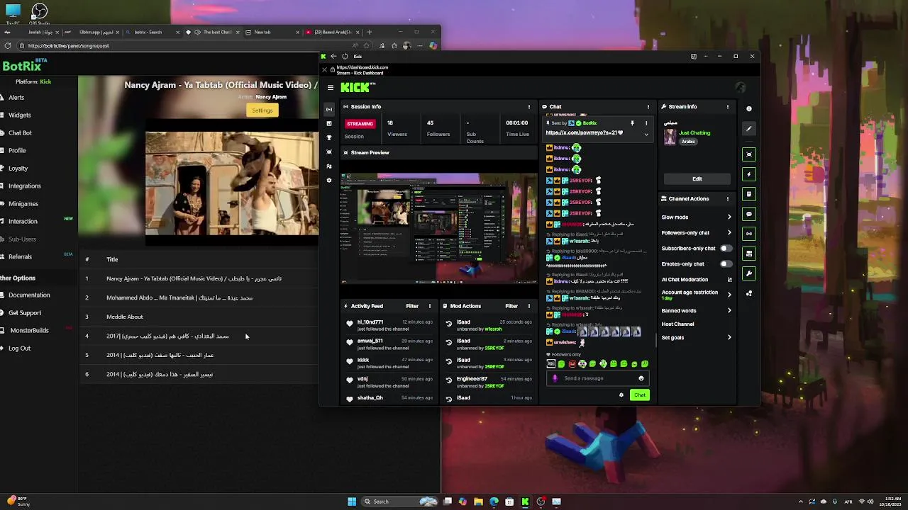The width and height of the screenshot is (908, 510).
Task: Reload the Kick dashboard window
Action: point(345,56)
